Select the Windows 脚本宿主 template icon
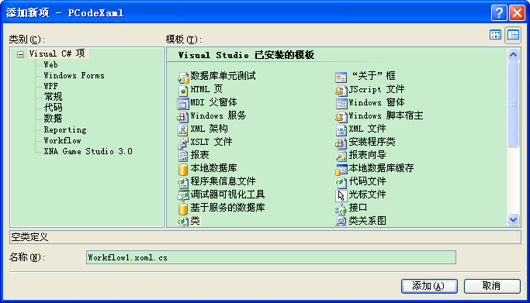Screen dimensions: 530x303 pyautogui.click(x=341, y=117)
